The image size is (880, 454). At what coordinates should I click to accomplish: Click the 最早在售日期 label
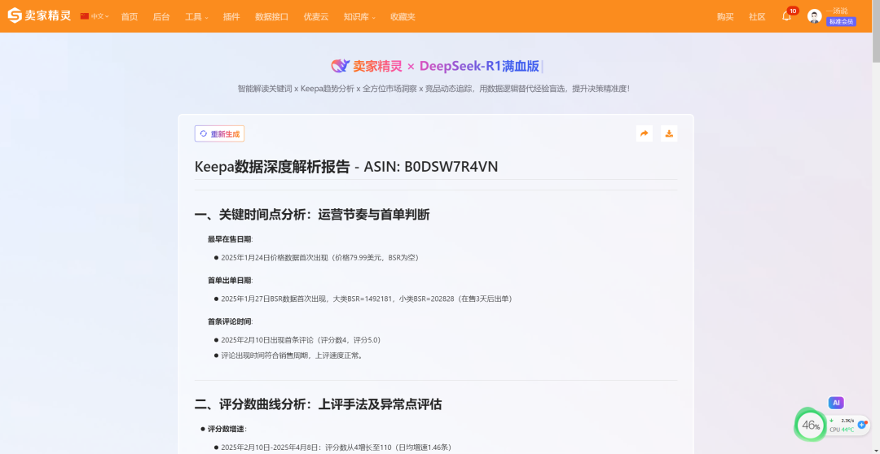coord(230,239)
